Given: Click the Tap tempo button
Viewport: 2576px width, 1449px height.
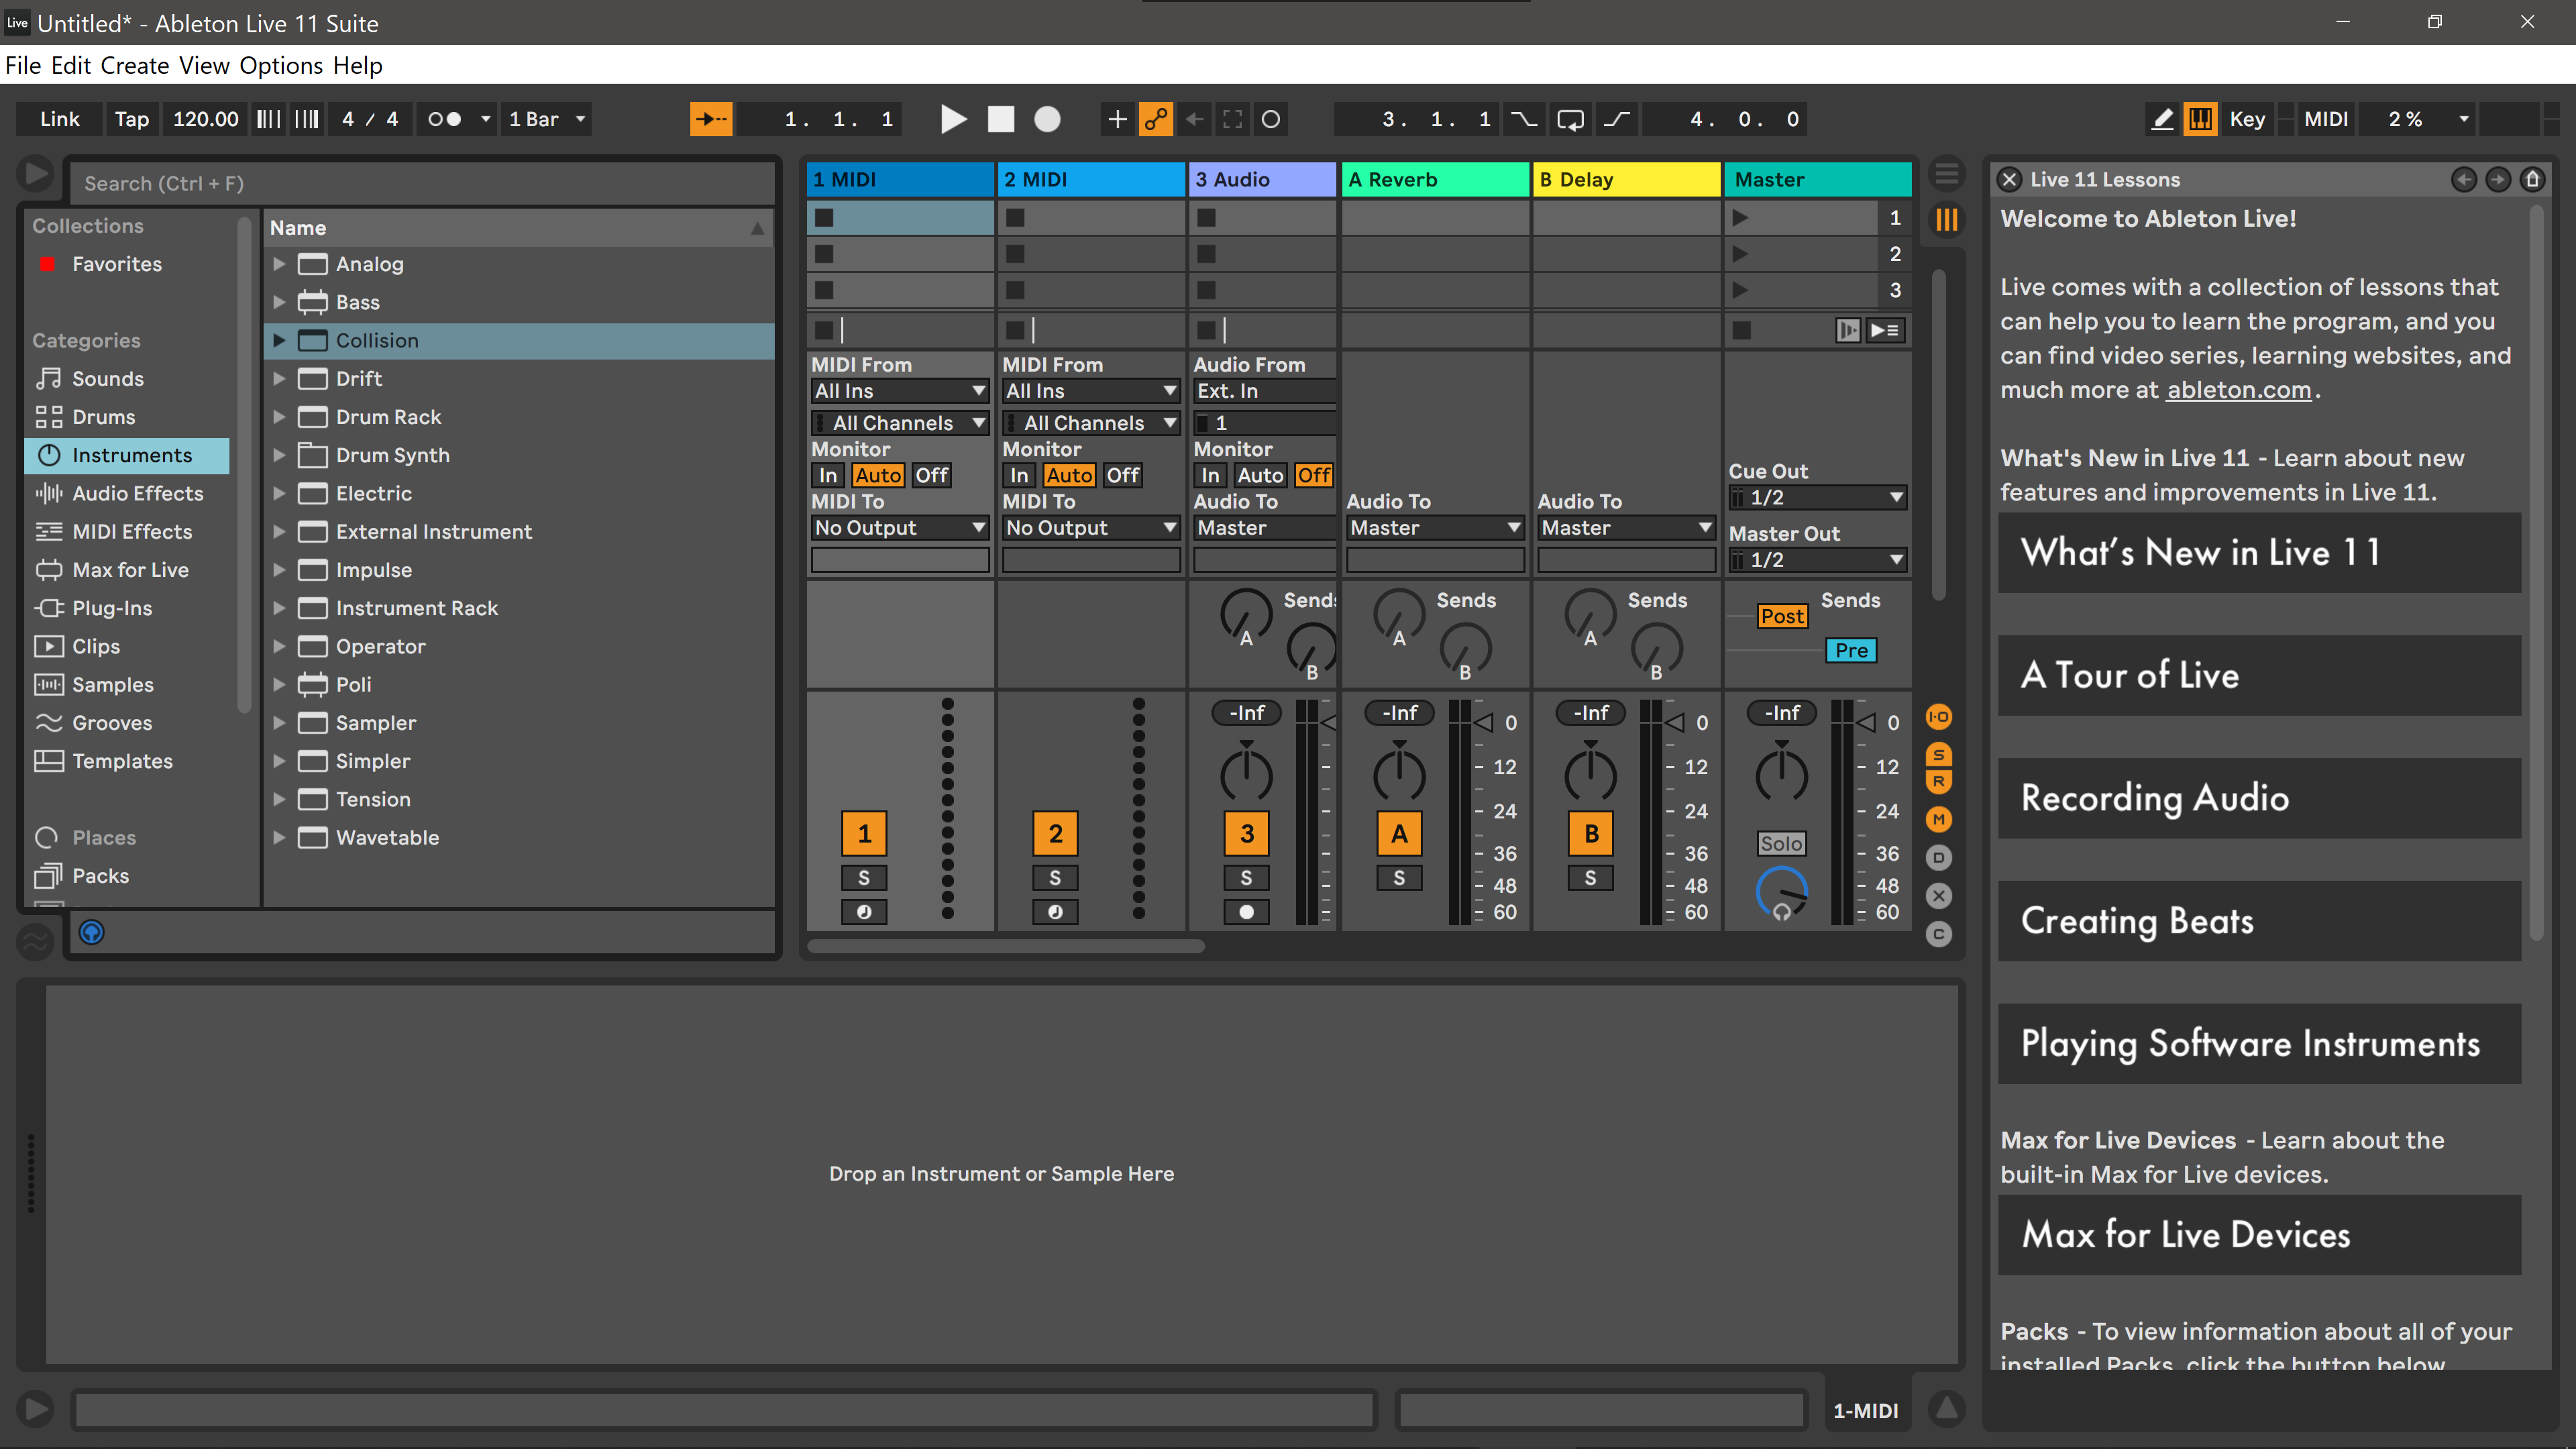Looking at the screenshot, I should 132,119.
